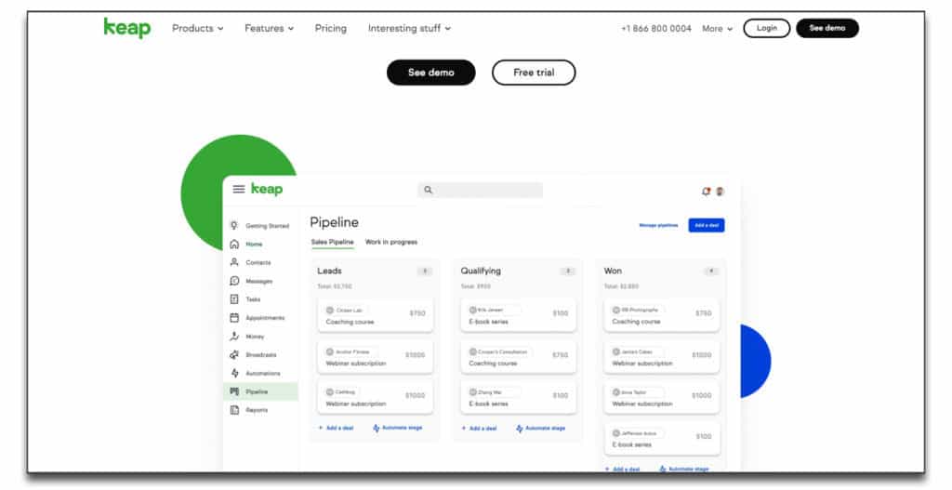The width and height of the screenshot is (952, 490).
Task: Select Getting Started label in the sidebar
Action: click(x=267, y=226)
